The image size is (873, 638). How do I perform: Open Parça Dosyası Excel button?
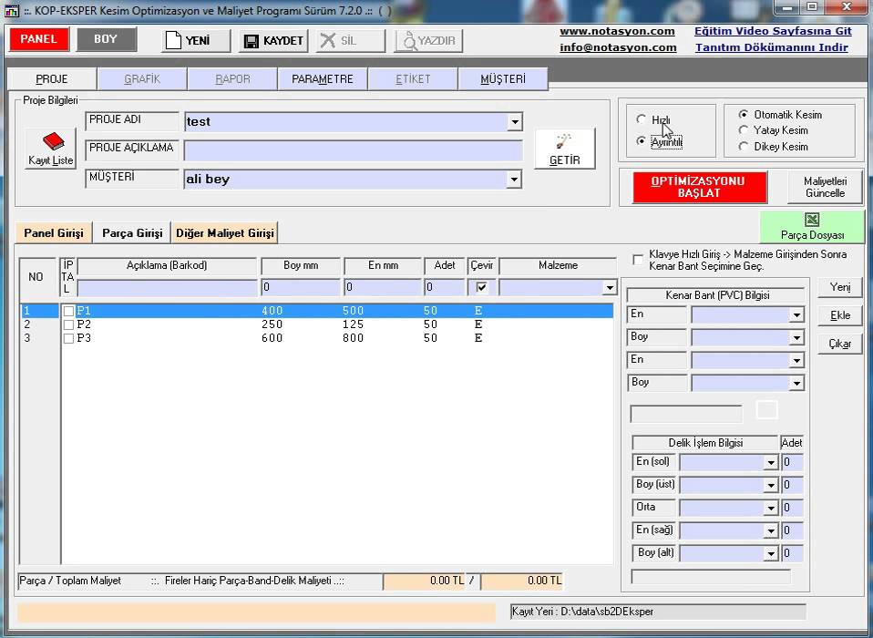tap(812, 227)
